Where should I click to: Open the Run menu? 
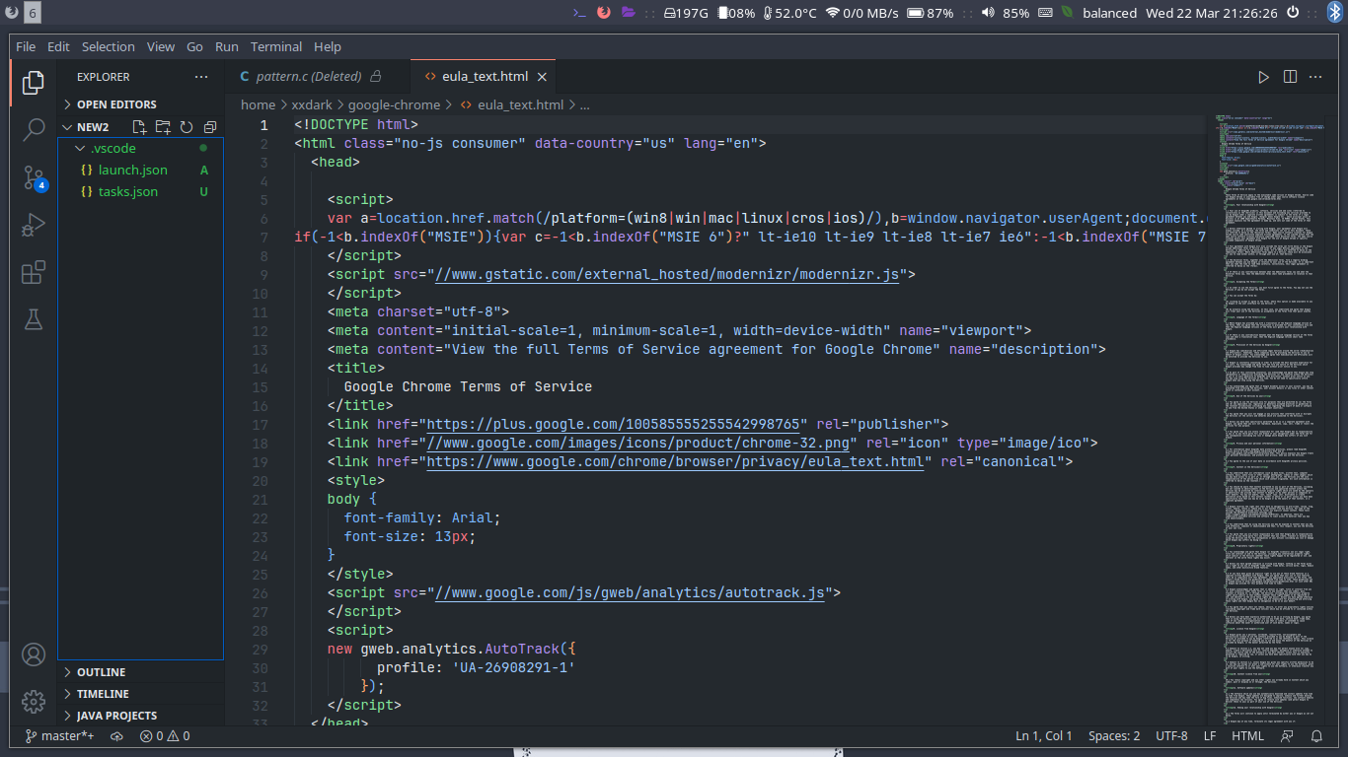[227, 46]
